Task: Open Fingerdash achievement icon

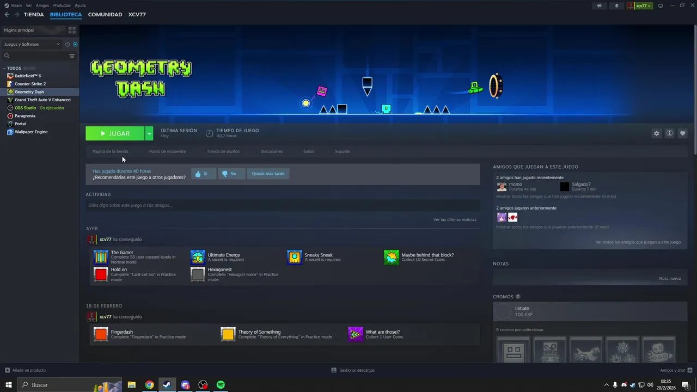Action: [x=101, y=334]
